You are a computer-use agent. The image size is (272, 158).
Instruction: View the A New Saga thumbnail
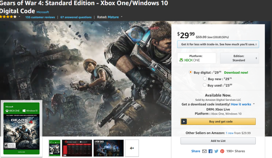109,148
